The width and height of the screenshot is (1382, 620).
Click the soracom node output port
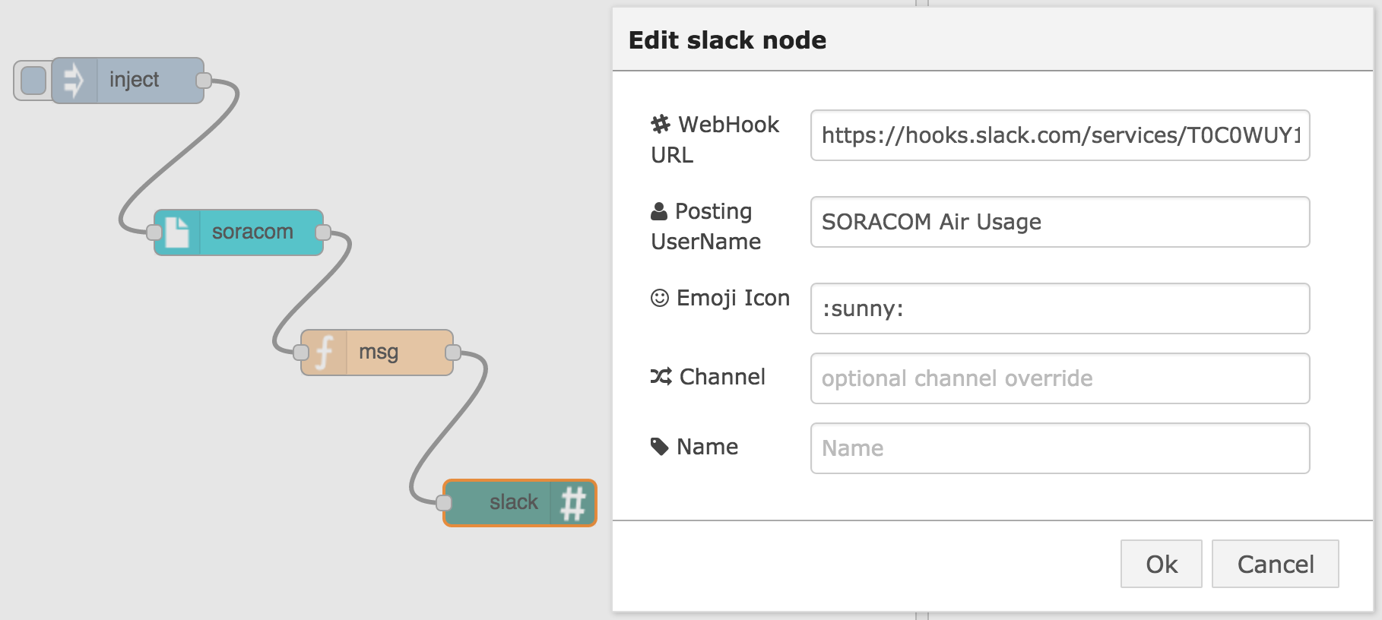point(323,232)
